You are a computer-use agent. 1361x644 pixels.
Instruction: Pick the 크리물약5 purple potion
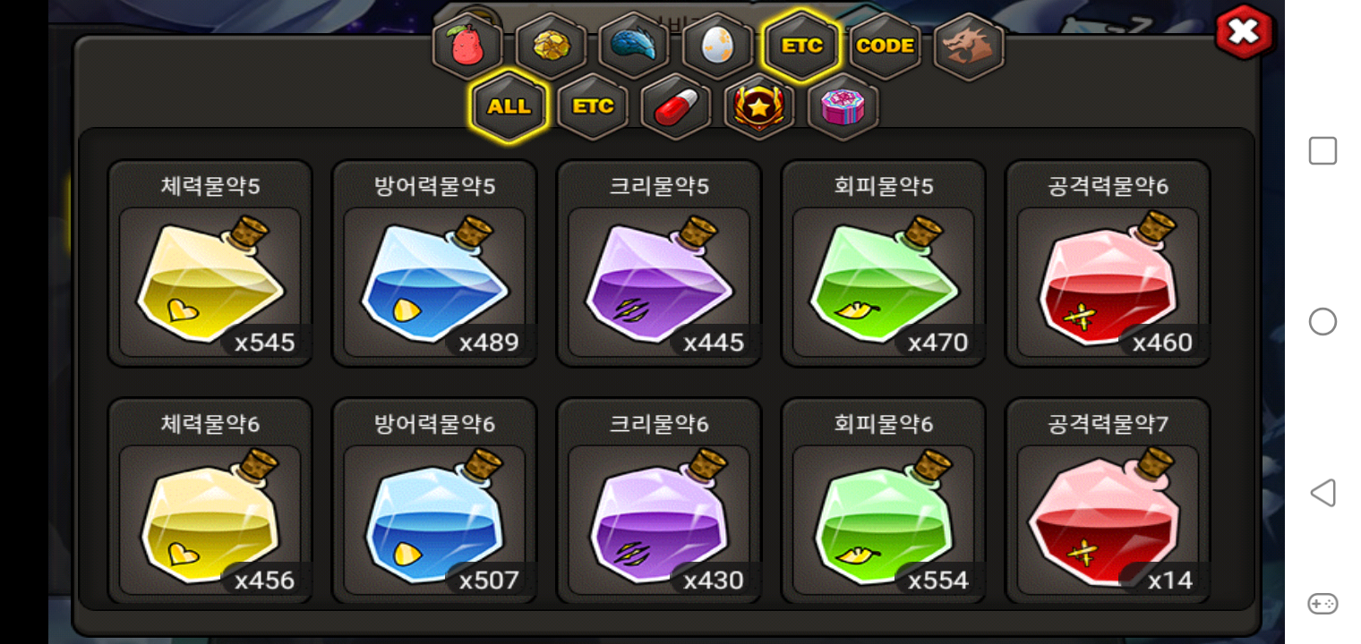[659, 263]
